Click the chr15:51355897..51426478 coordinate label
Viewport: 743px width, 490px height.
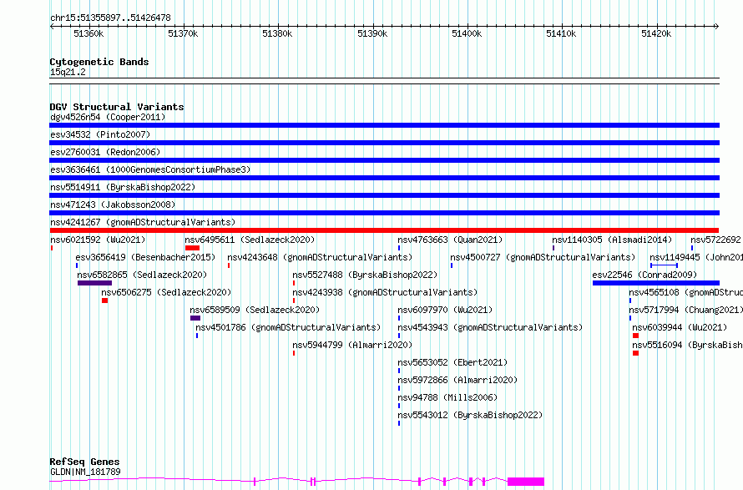click(x=110, y=18)
